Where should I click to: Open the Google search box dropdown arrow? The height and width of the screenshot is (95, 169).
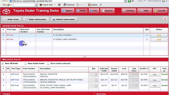(x=36, y=5)
